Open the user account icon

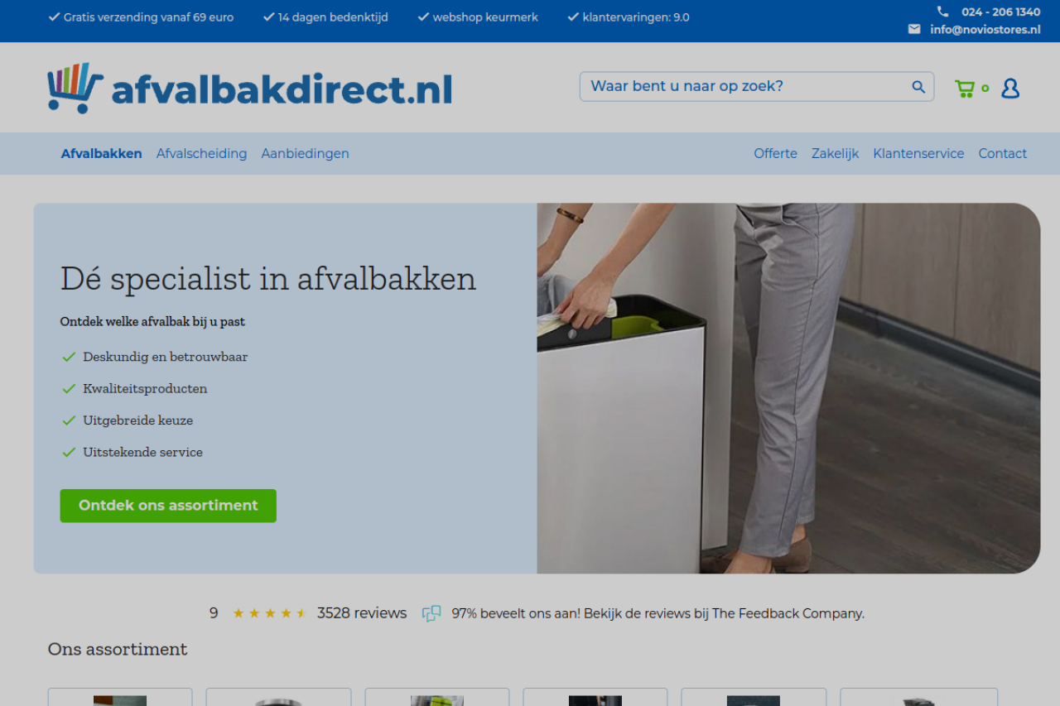click(1010, 88)
